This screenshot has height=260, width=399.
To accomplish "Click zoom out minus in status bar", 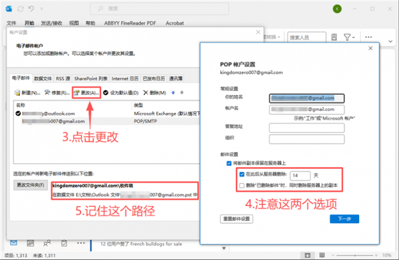I will pyautogui.click(x=333, y=255).
